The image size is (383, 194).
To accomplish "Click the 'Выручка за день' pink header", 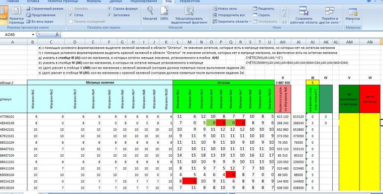I will click(x=283, y=99).
